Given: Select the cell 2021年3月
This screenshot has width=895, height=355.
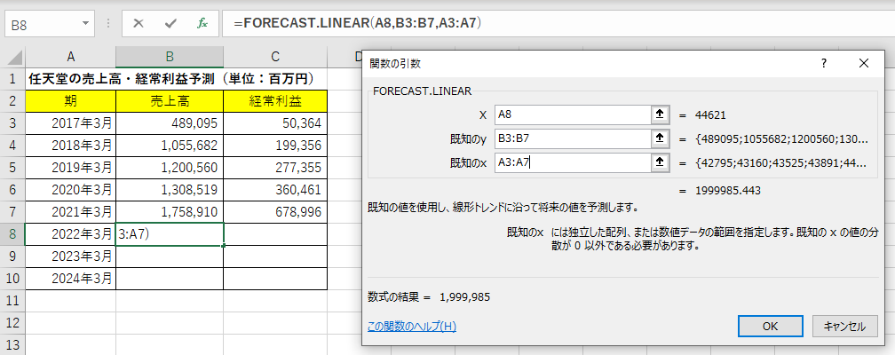Looking at the screenshot, I should coord(71,212).
